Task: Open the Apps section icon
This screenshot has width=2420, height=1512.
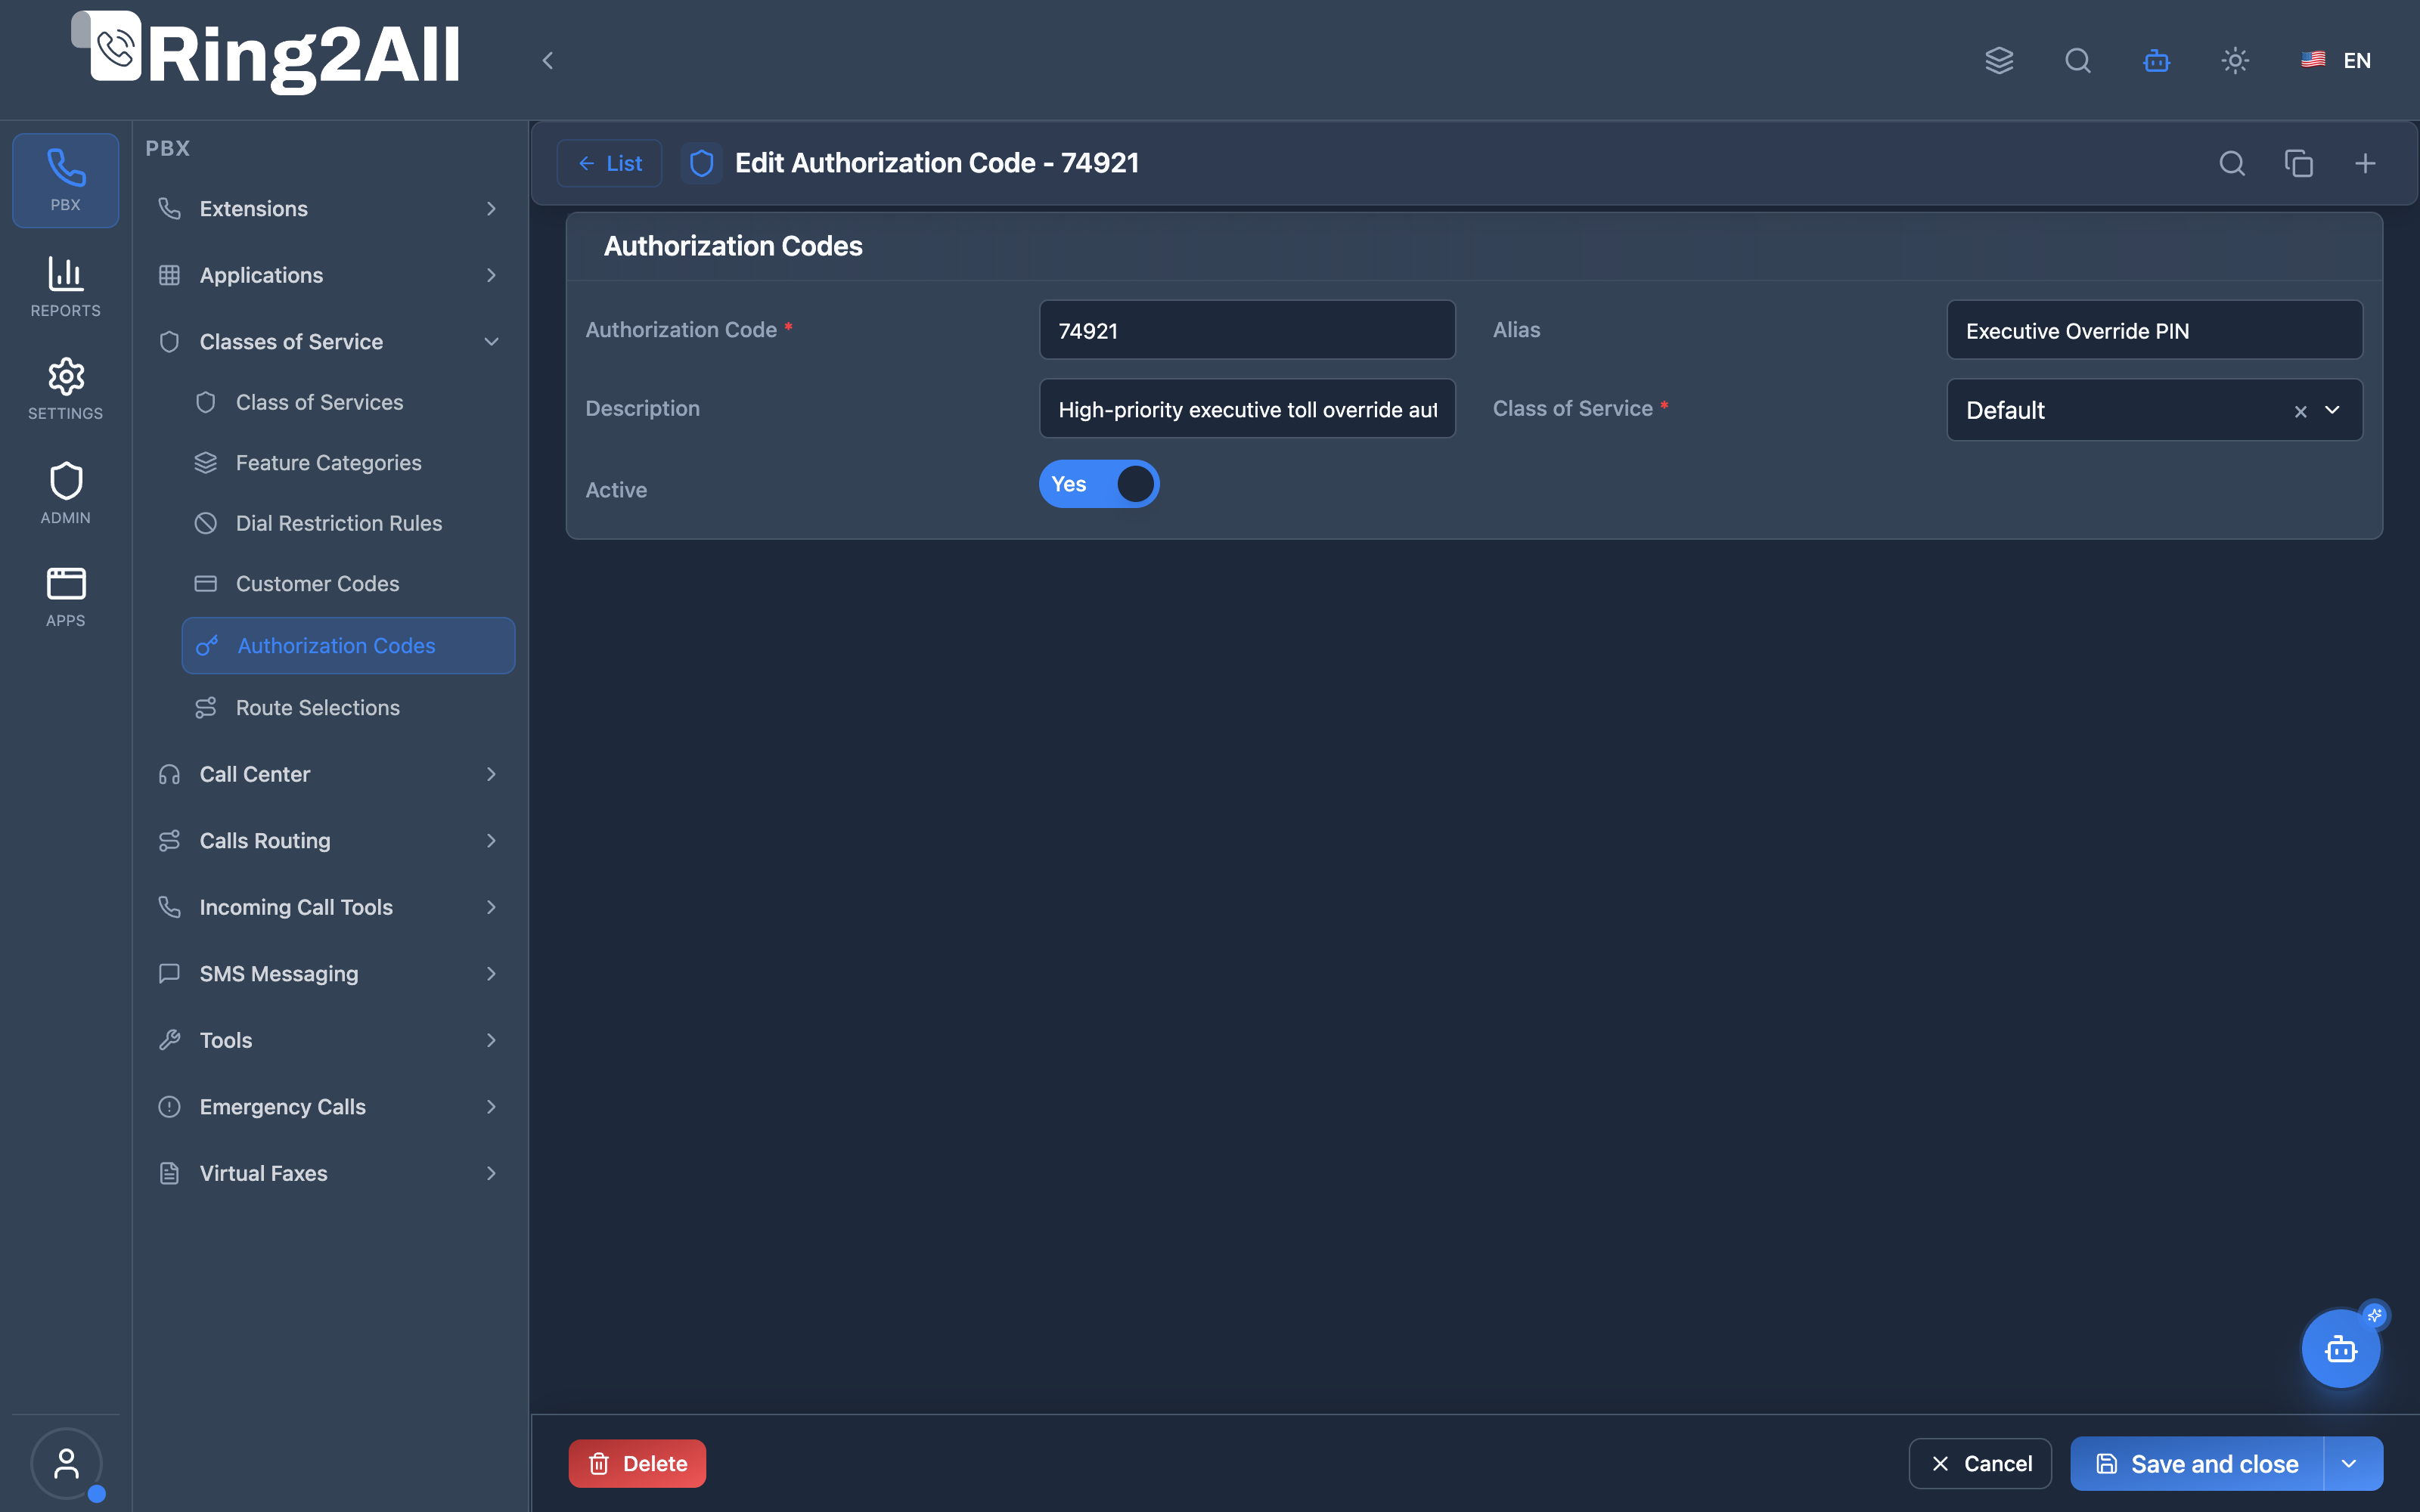Action: click(65, 597)
